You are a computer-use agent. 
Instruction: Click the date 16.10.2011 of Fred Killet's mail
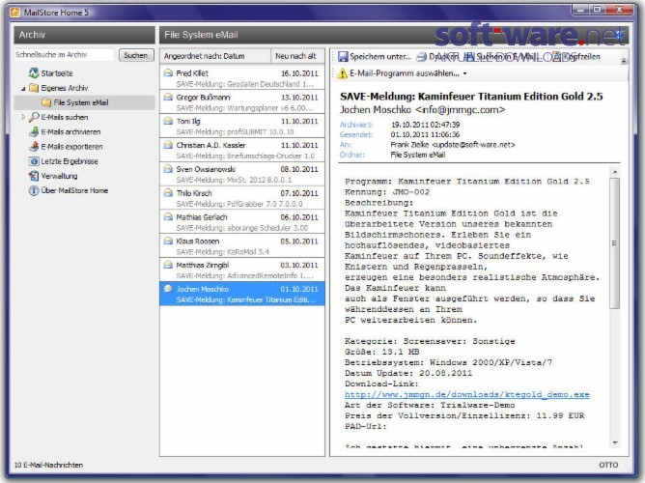299,73
